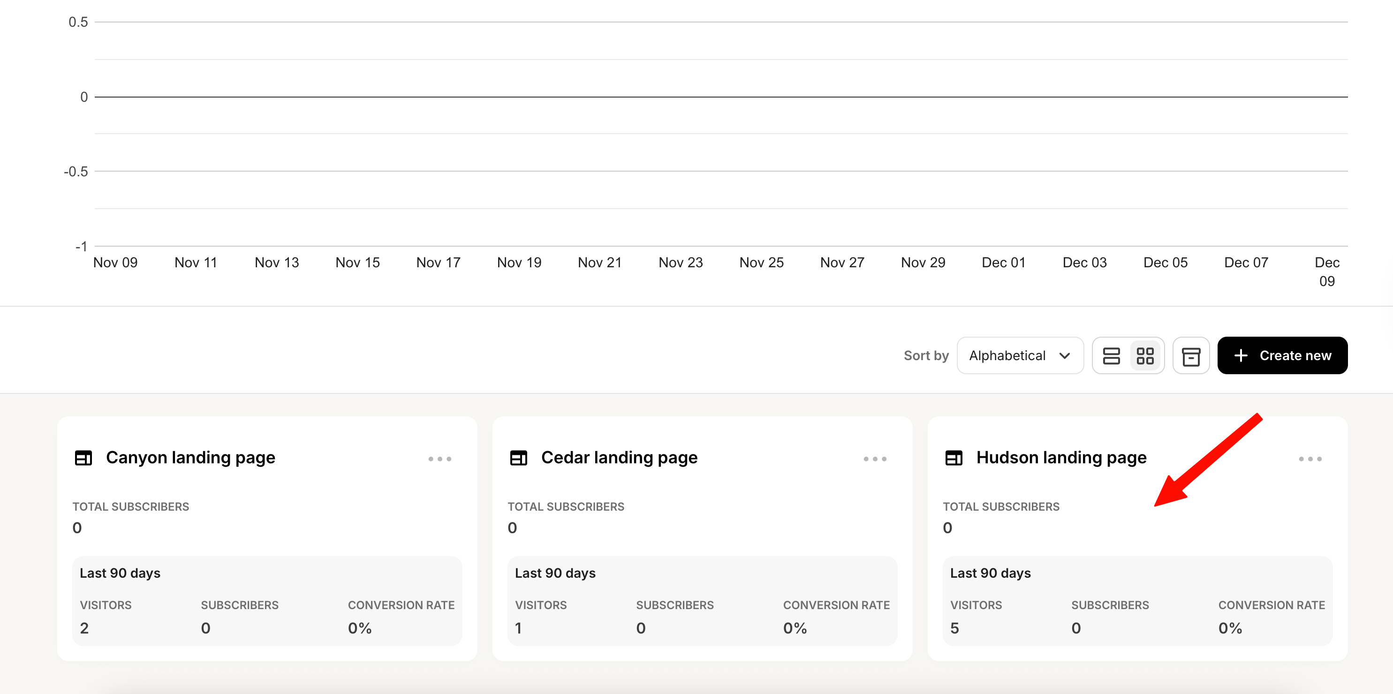
Task: Click Cedar landing page layout icon
Action: 518,458
